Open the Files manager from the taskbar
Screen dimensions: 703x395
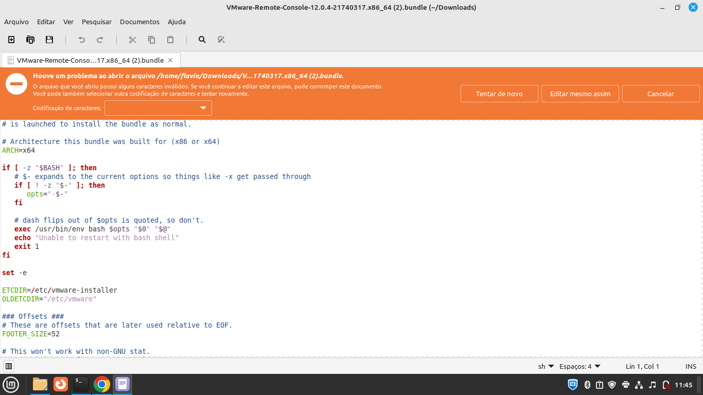40,384
